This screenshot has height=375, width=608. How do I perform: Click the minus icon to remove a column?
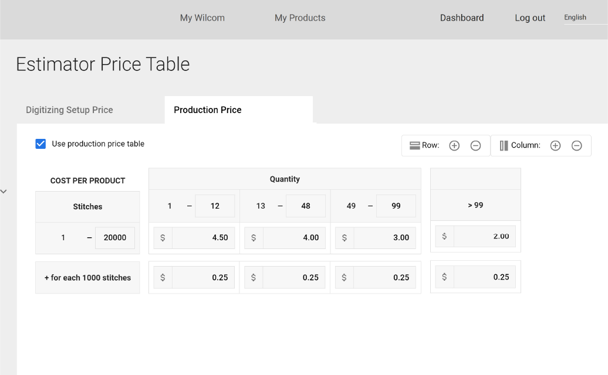(x=576, y=145)
